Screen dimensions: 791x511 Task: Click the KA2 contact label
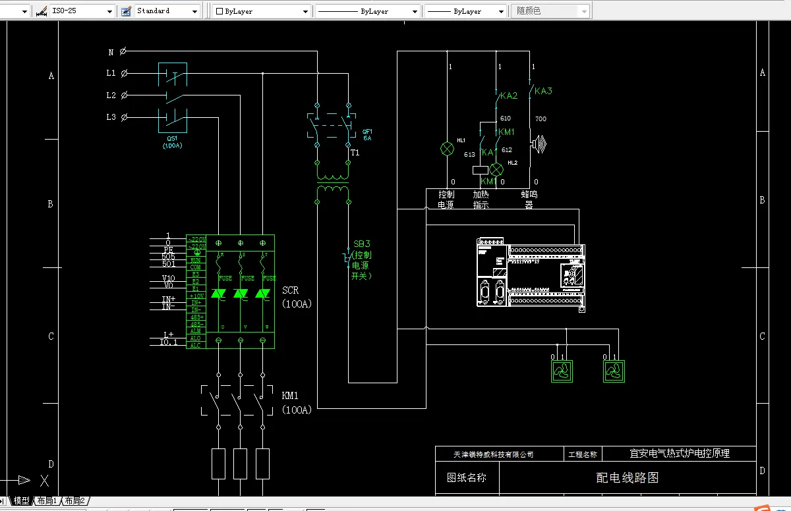(x=509, y=95)
